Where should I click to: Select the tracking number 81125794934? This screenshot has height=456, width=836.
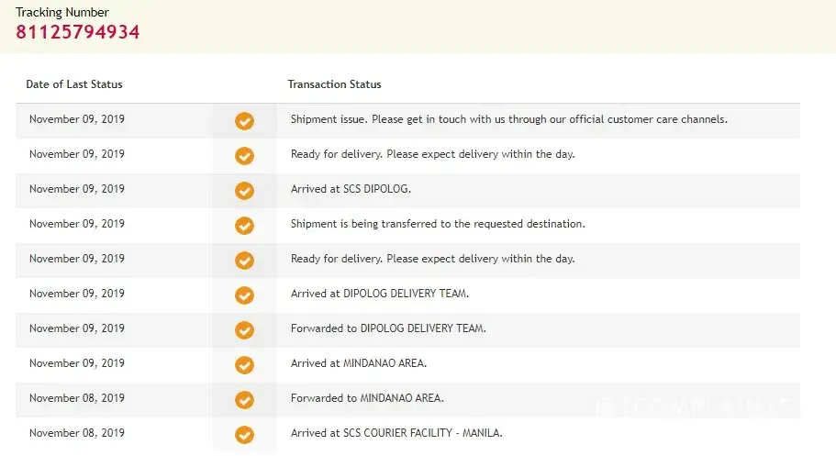[77, 32]
